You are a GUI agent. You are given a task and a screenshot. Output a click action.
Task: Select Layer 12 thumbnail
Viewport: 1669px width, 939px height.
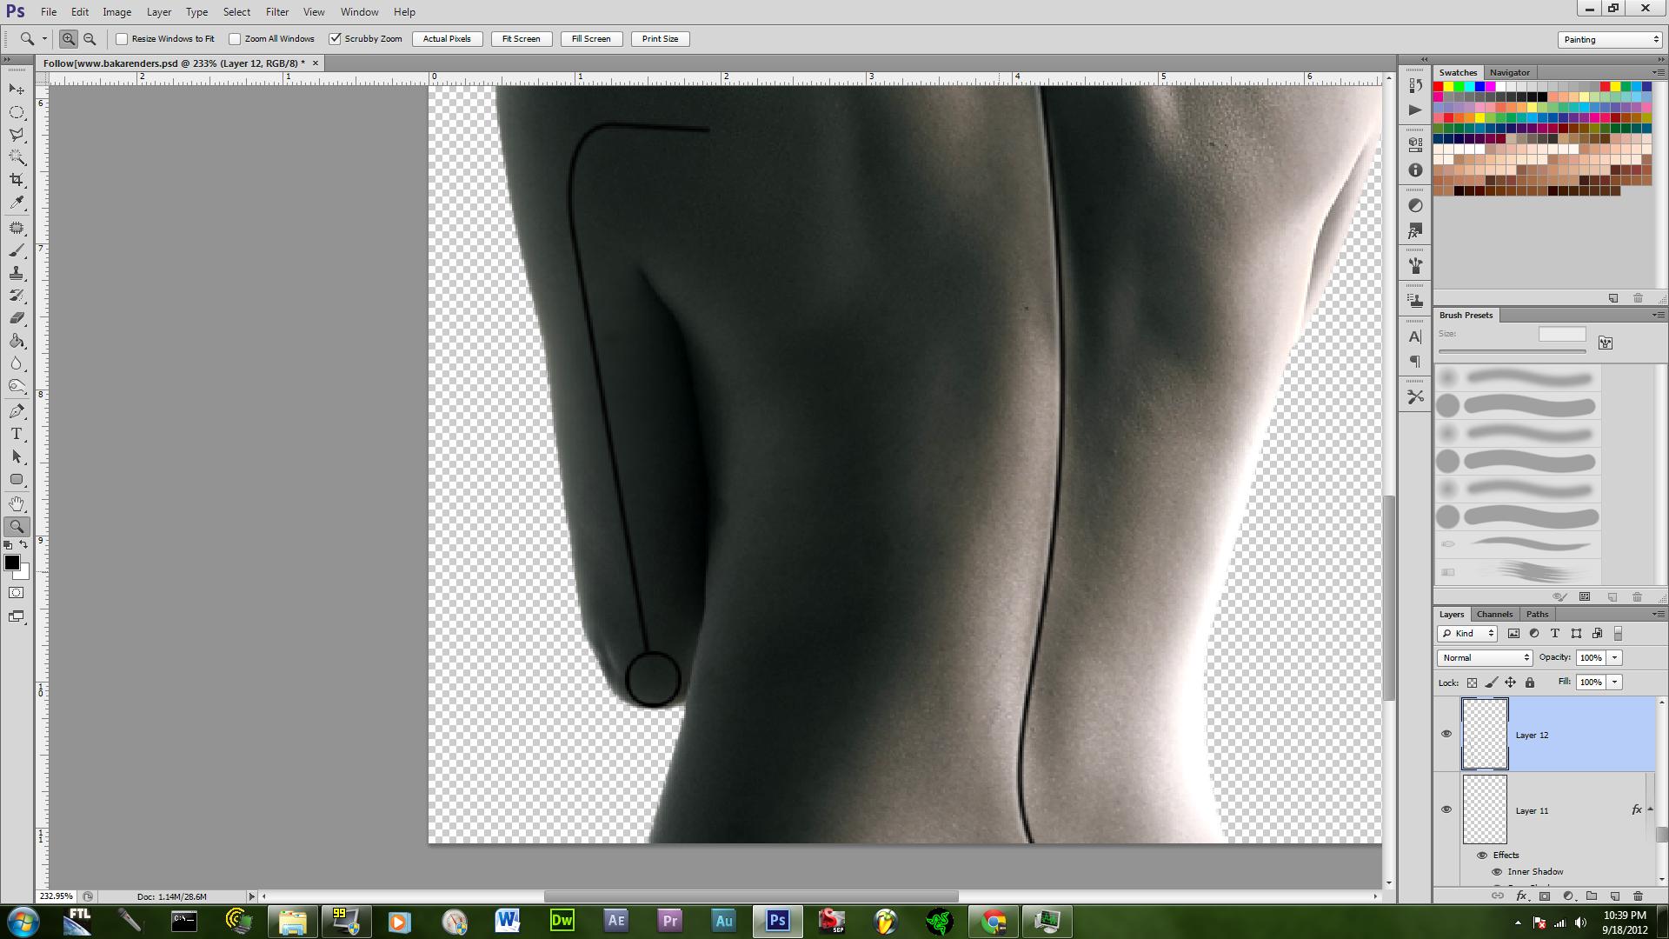click(1485, 734)
